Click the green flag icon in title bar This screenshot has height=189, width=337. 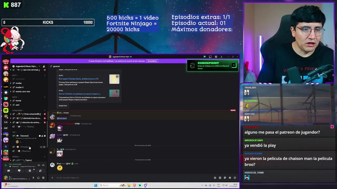(x=205, y=57)
